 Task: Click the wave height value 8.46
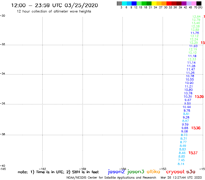(182, 153)
